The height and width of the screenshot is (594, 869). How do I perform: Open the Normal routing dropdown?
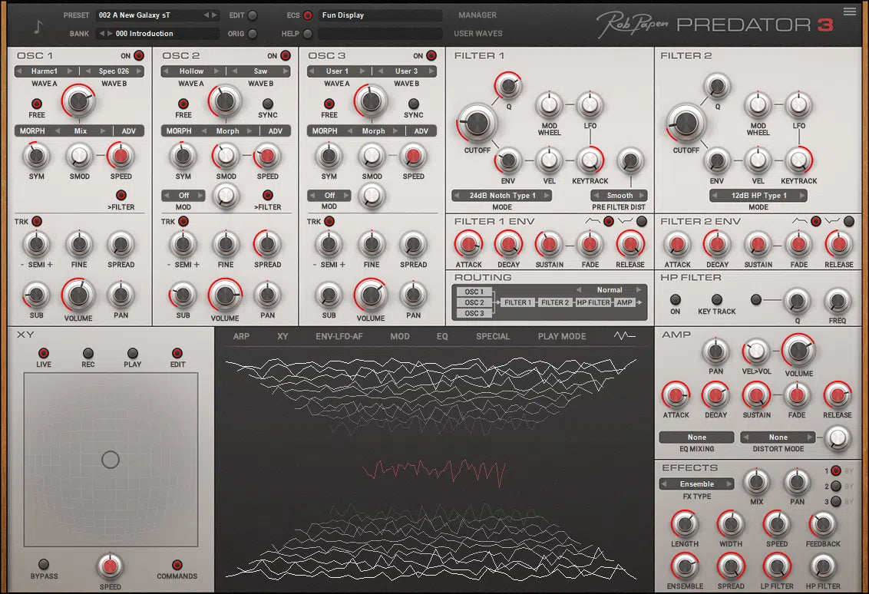click(610, 289)
